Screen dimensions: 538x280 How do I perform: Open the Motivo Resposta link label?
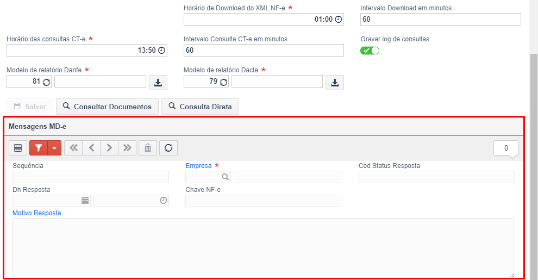(x=37, y=213)
